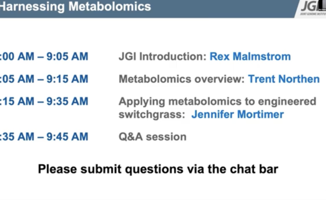Click the 9:15 AM end time
Image resolution: width=326 pixels, height=200 pixels.
(67, 79)
